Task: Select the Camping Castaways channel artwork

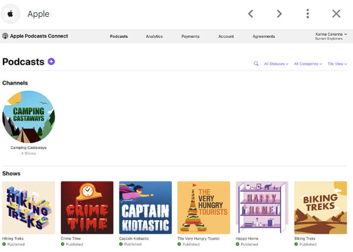Action: point(29,117)
